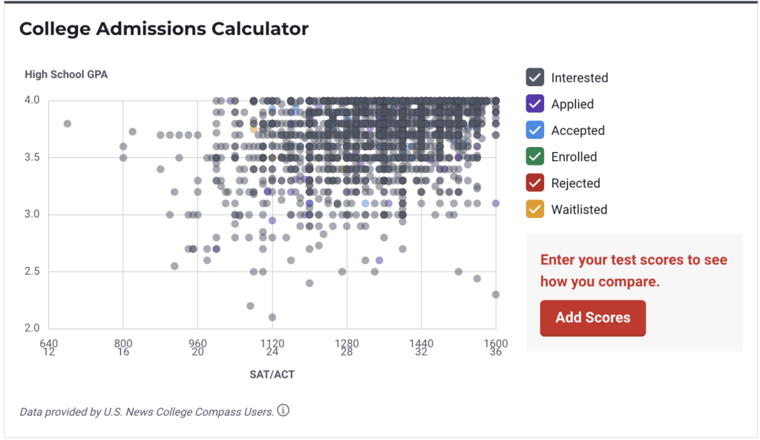Click the "Data provided by U.S. News" text
This screenshot has width=760, height=440.
(x=146, y=412)
